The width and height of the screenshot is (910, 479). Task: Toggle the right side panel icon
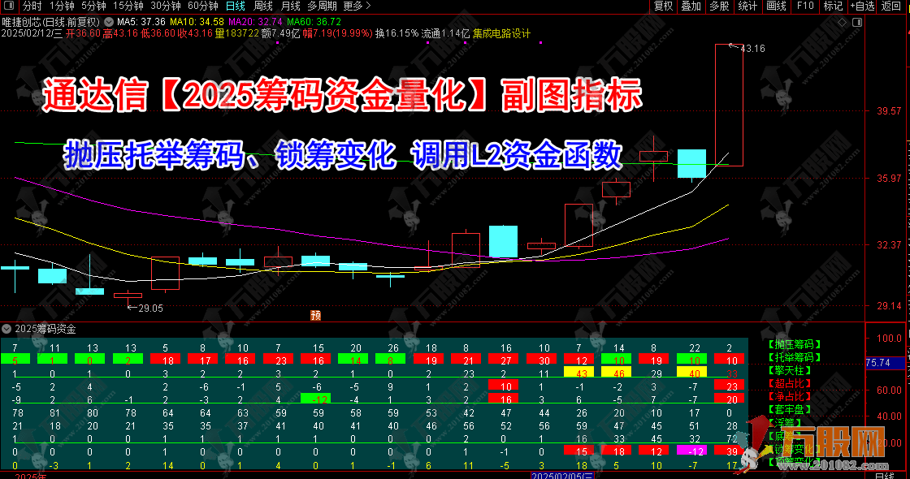pyautogui.click(x=857, y=22)
